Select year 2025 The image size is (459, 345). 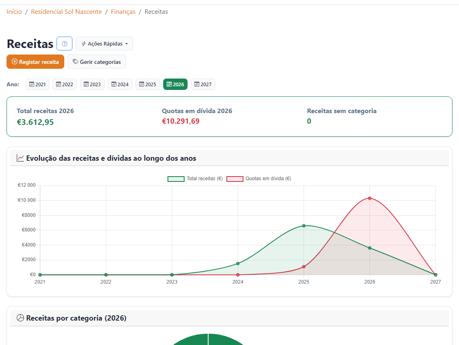[148, 84]
